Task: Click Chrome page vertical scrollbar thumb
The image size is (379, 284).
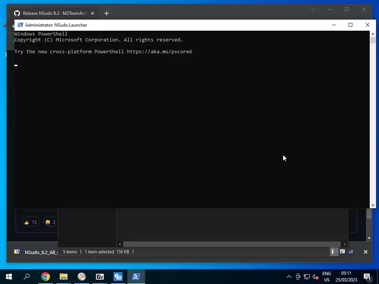Action: (x=369, y=213)
